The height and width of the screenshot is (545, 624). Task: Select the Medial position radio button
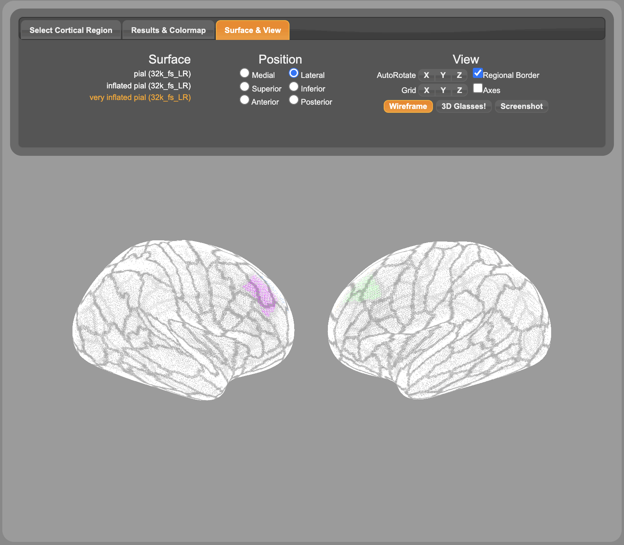click(x=244, y=73)
